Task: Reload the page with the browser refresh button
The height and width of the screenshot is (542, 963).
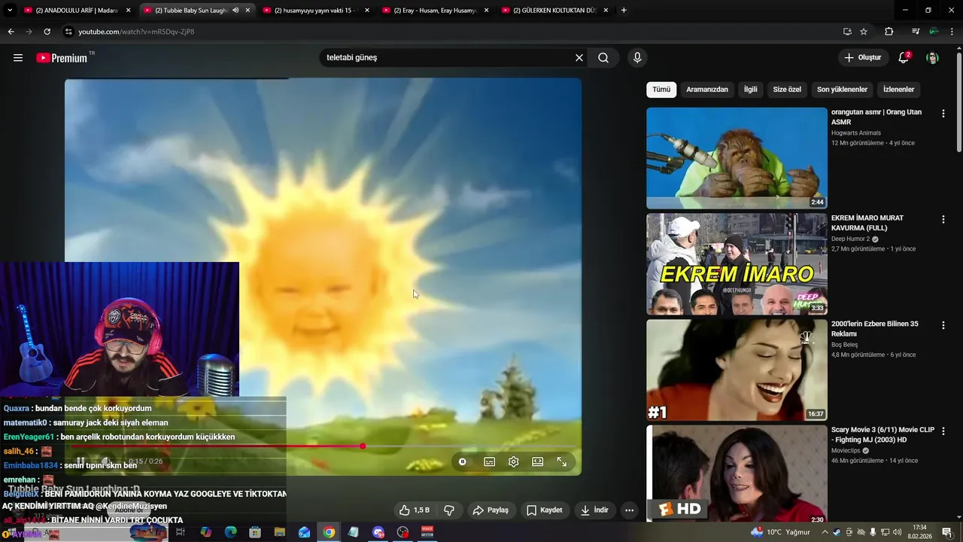Action: (47, 32)
